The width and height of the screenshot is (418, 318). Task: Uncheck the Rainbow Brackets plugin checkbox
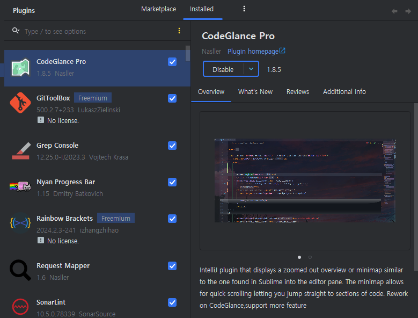(x=172, y=219)
